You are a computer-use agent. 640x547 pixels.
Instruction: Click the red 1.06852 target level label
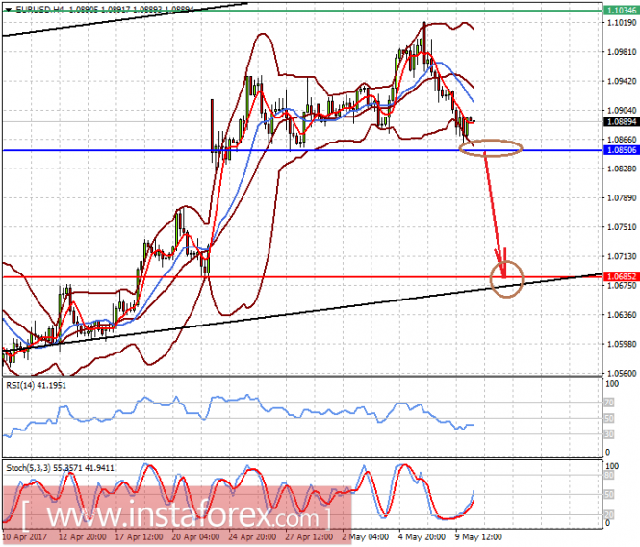621,276
